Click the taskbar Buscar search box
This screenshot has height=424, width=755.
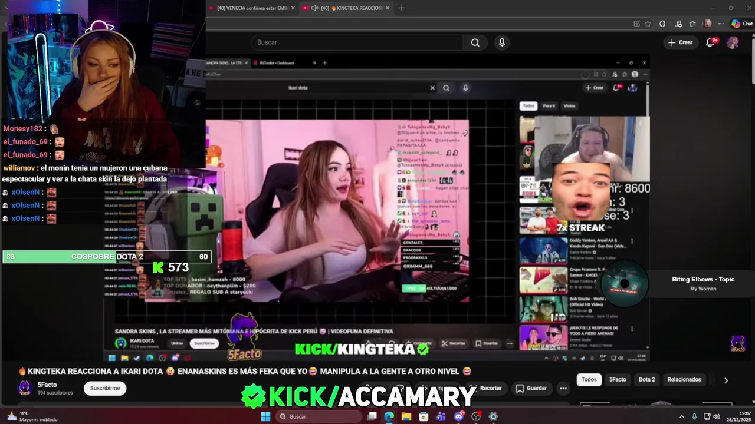(x=319, y=416)
